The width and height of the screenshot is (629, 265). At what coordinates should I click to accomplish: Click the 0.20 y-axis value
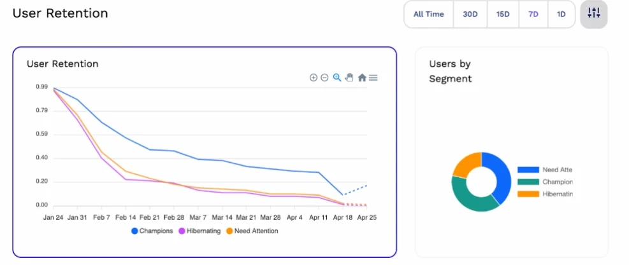41,181
